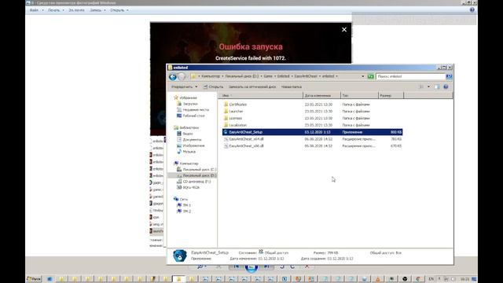Close the Ошибка запуска error dialog
This screenshot has height=283, width=503.
pyautogui.click(x=344, y=30)
